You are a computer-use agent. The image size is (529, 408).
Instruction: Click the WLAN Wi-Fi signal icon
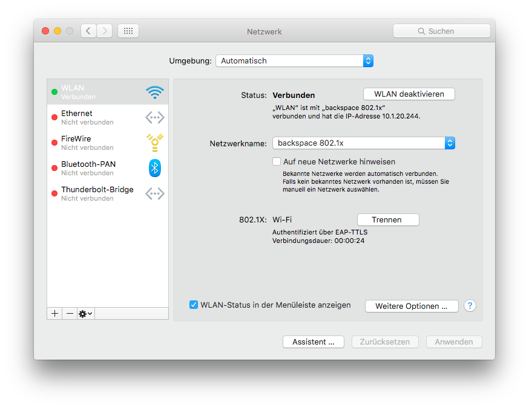(154, 92)
